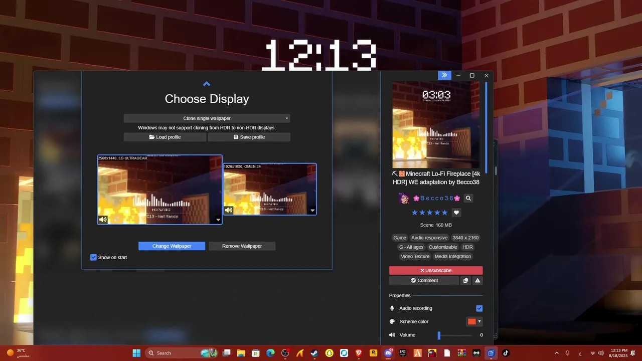642x361 pixels.
Task: Open OBS Studio from the taskbar
Action: pos(285,353)
